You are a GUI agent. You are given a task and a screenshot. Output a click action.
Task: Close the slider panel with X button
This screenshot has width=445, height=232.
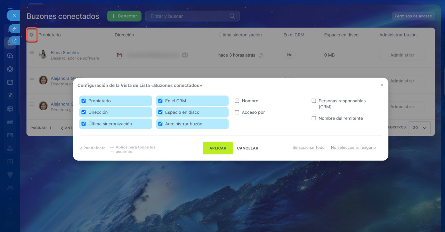(14, 16)
